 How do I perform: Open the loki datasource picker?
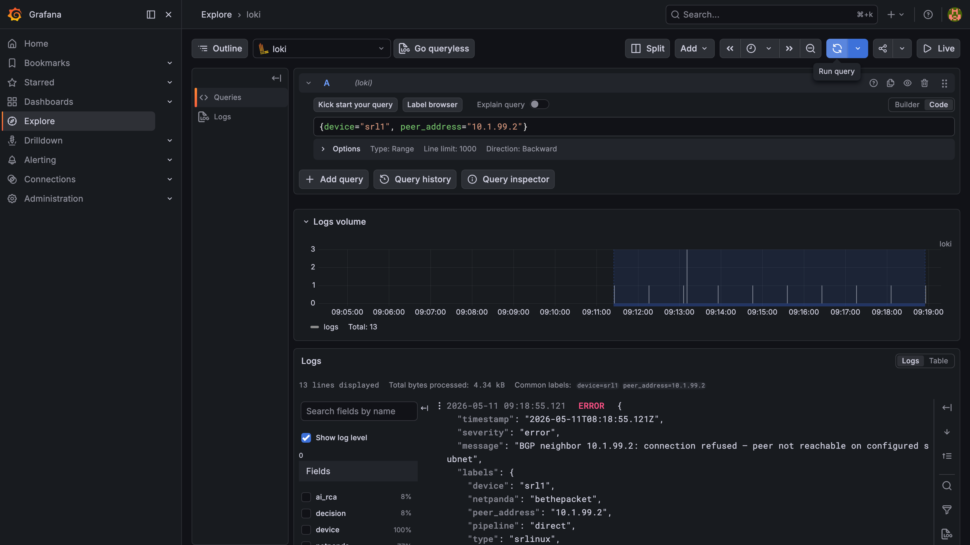pos(322,48)
